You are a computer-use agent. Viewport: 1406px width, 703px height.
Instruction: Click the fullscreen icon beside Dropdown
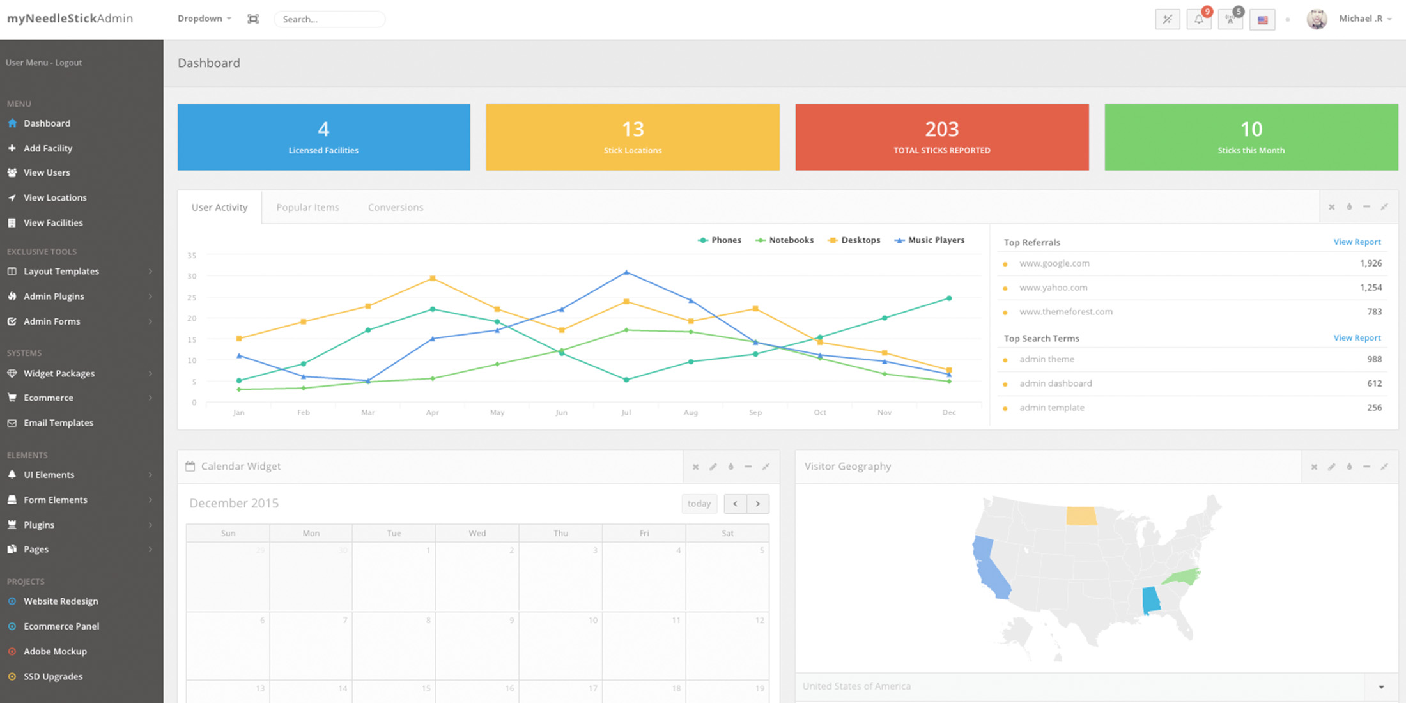click(x=253, y=19)
